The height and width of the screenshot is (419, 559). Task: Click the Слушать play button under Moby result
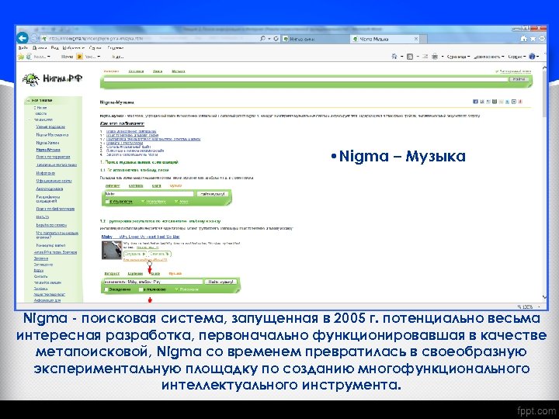(135, 254)
